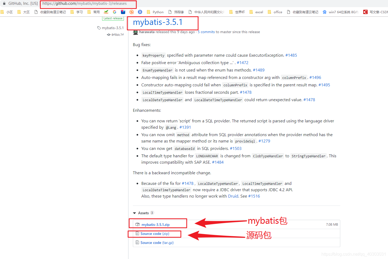Screen dimensions: 388x259
Task: Open the Druid link
Action: point(233,196)
